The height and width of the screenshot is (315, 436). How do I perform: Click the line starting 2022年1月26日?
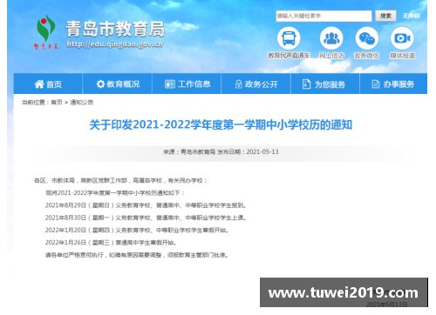pyautogui.click(x=111, y=242)
